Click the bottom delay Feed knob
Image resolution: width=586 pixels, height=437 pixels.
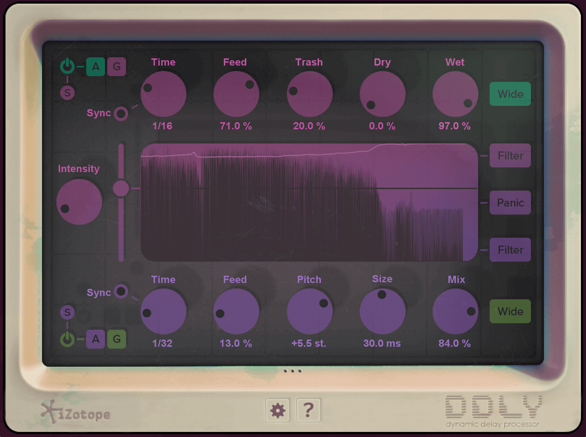[236, 311]
